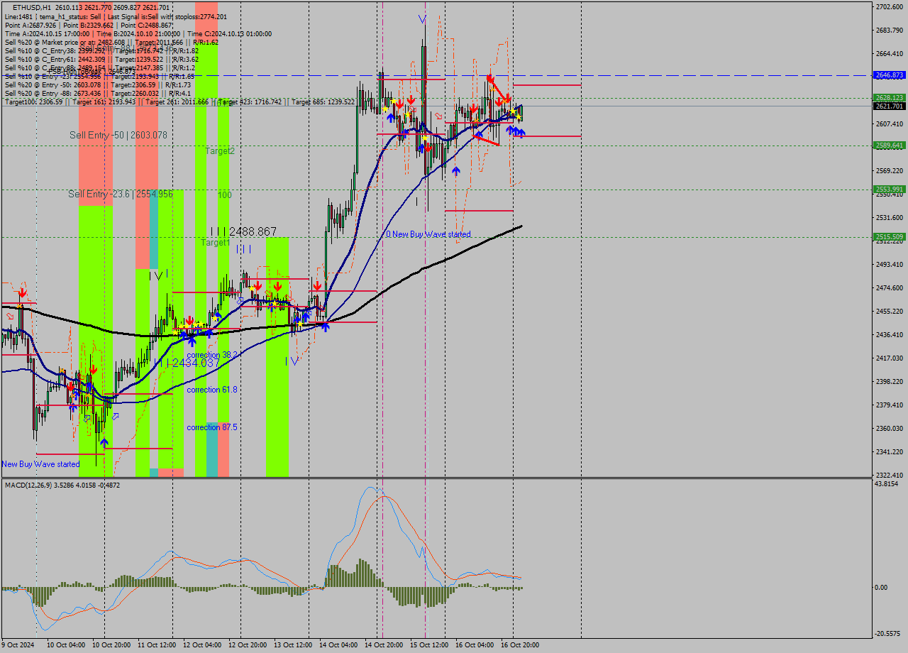Viewport: 908px width, 653px height.
Task: Click the 'Sell %10 @ C_Entry38' line
Action: pyautogui.click(x=101, y=50)
